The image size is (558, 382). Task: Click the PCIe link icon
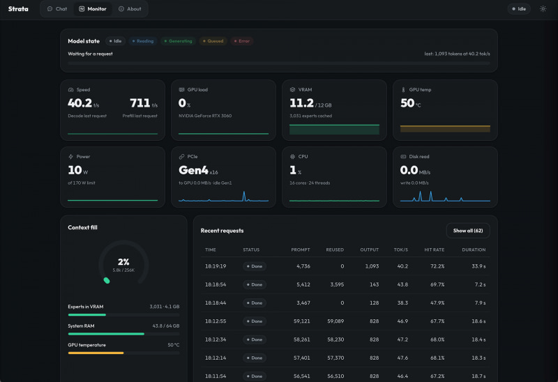(181, 157)
